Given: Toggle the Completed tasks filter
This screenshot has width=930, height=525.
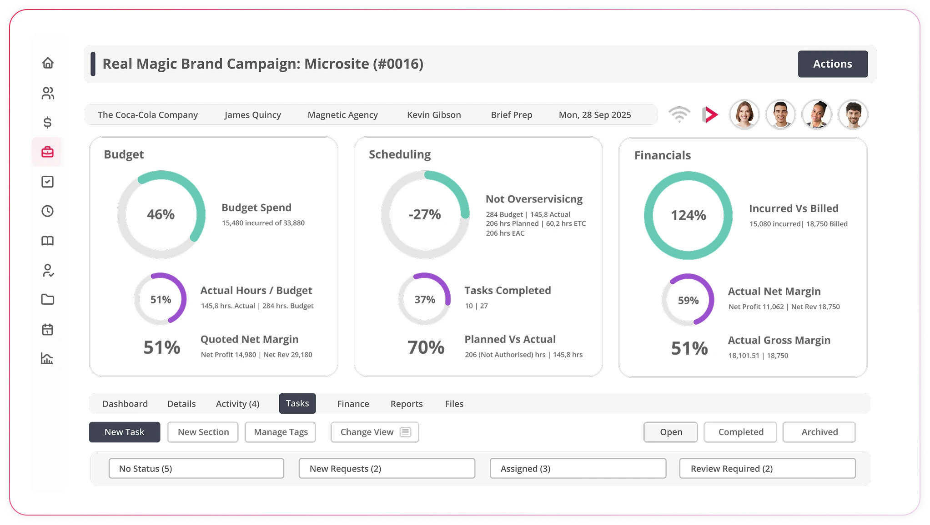Looking at the screenshot, I should (740, 432).
